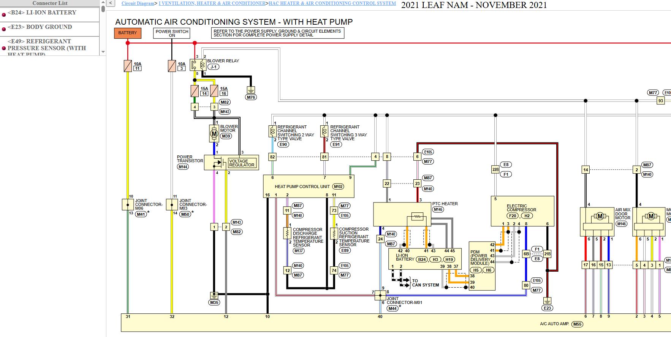The width and height of the screenshot is (671, 337).
Task: Open the Circuit Diagram breadcrumb link
Action: click(x=138, y=3)
